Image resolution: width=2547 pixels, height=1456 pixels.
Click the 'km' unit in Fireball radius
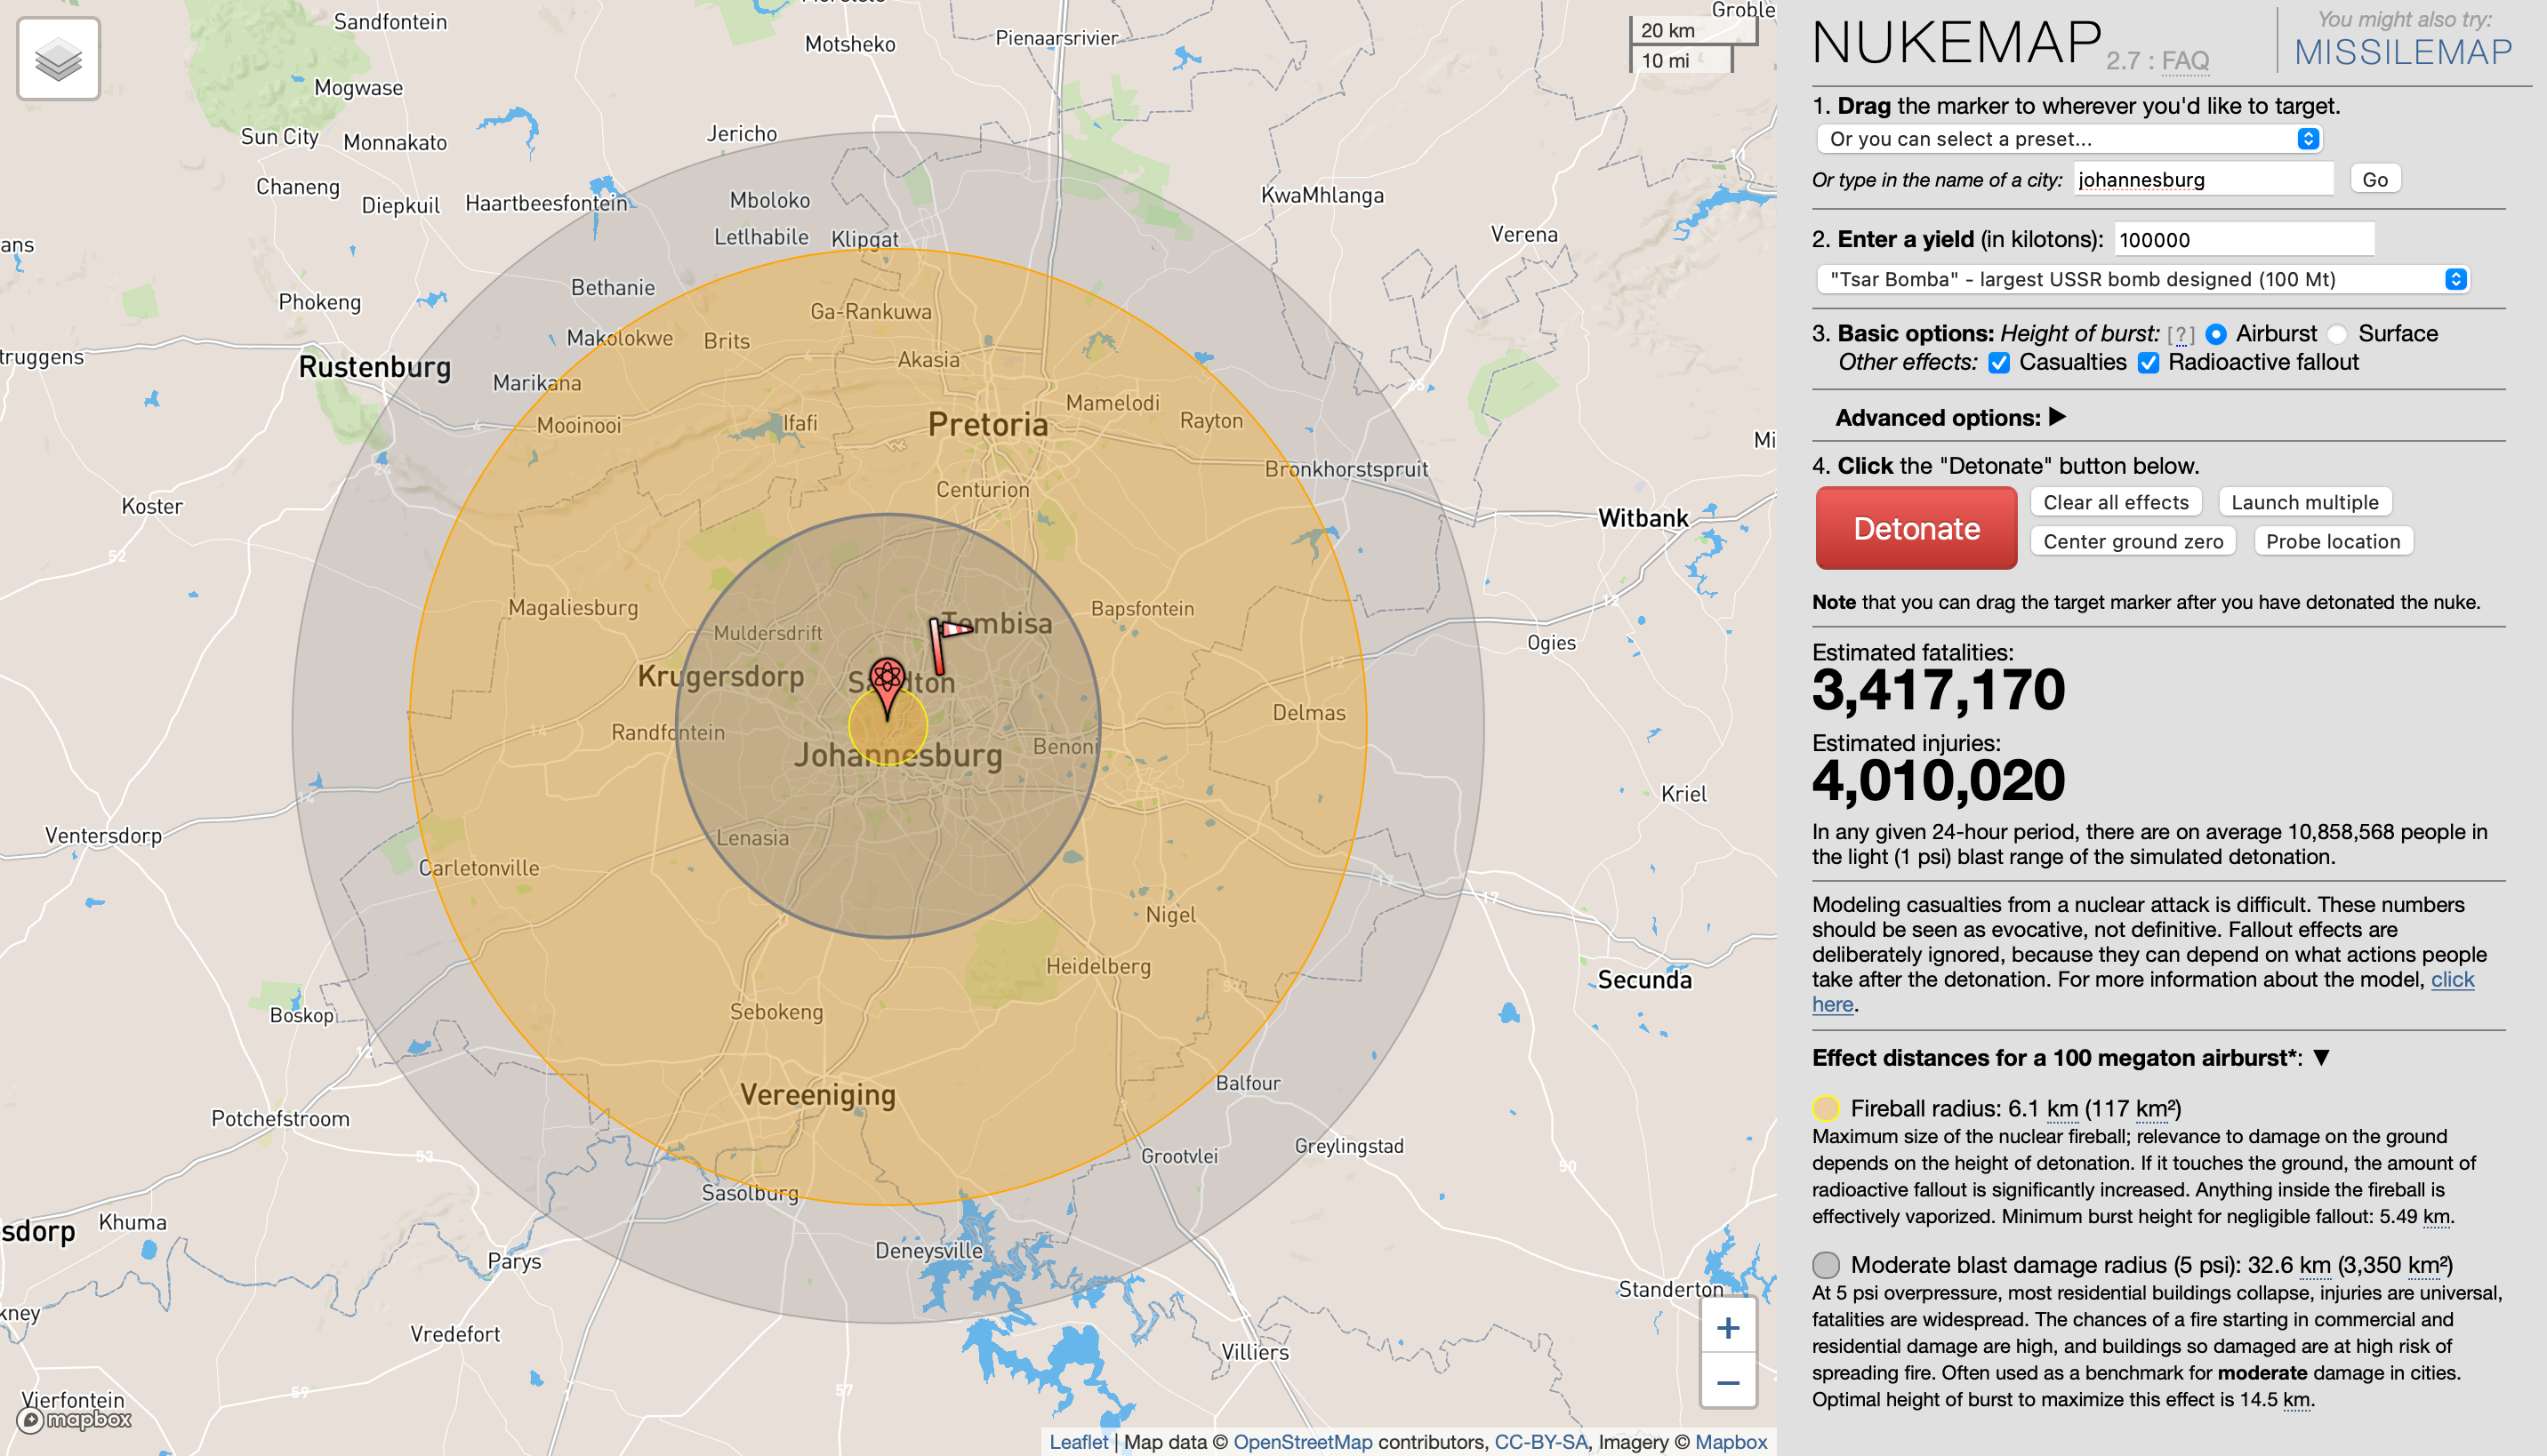tap(2061, 1109)
